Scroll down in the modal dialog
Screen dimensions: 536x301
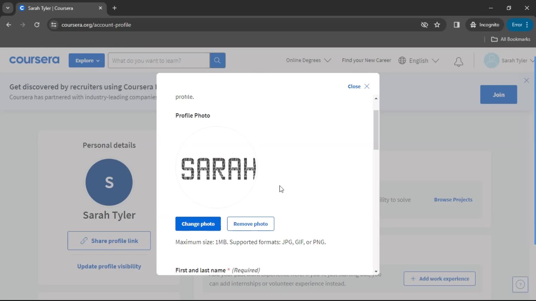point(376,271)
